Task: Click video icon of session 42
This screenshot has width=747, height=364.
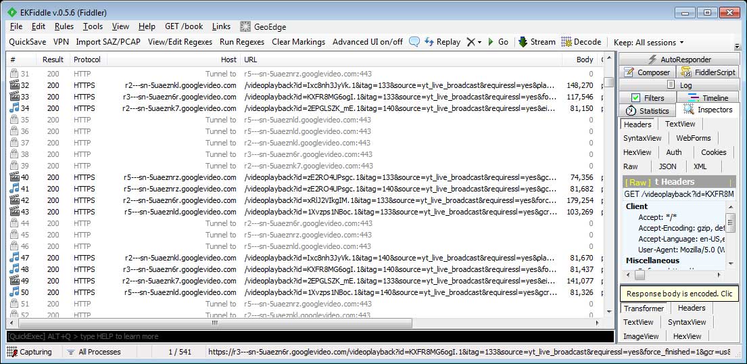Action: [x=14, y=200]
